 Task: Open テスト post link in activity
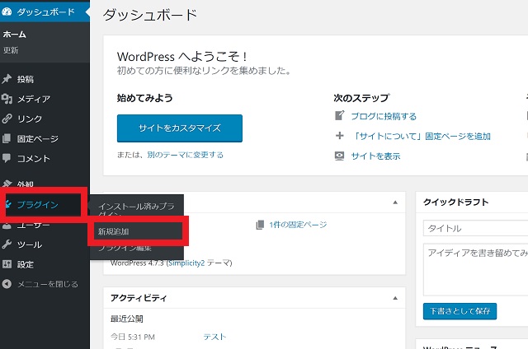pyautogui.click(x=214, y=337)
